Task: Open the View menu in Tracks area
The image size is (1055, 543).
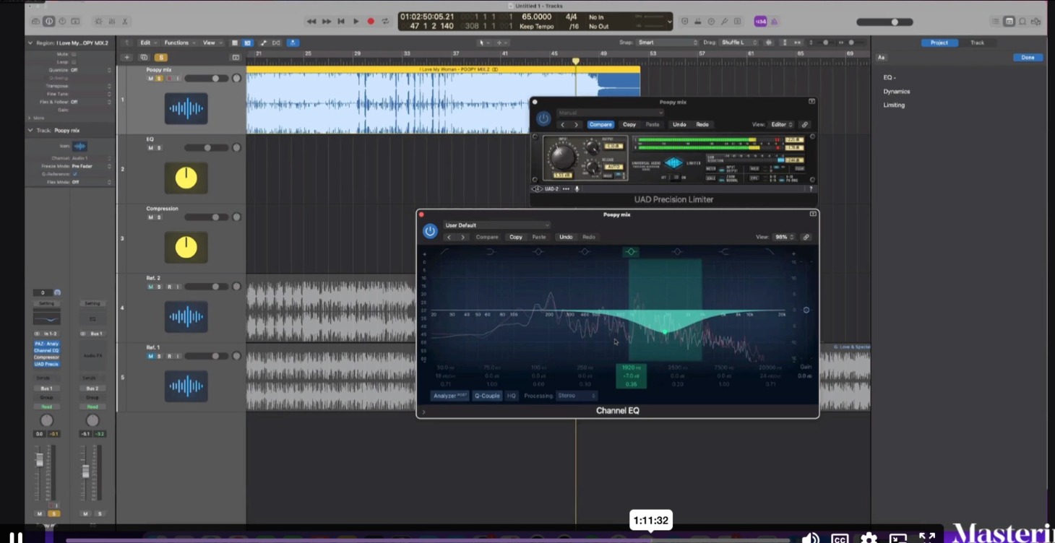Action: tap(211, 43)
